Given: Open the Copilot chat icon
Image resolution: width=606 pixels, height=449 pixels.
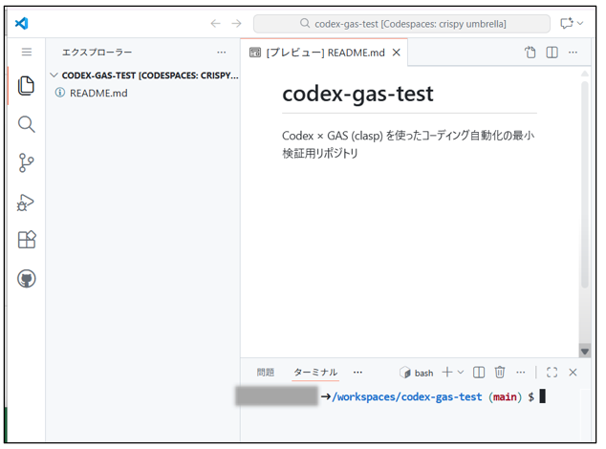Looking at the screenshot, I should pos(567,23).
